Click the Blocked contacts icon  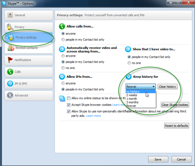tap(10, 48)
